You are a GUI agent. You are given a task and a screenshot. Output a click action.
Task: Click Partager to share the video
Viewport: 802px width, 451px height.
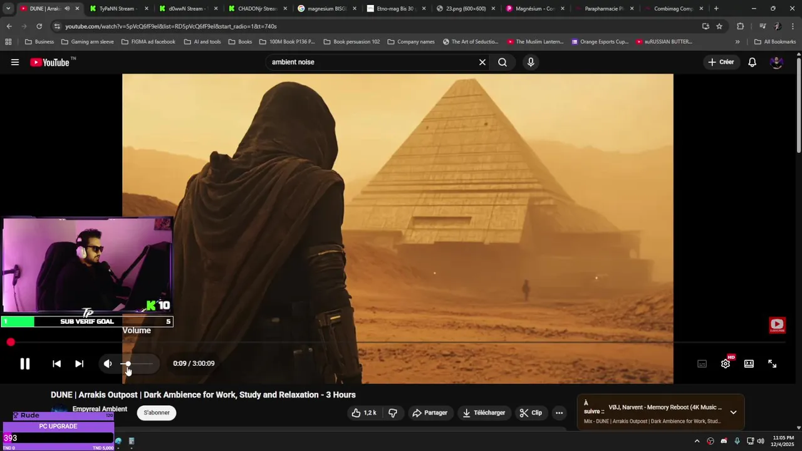click(430, 413)
